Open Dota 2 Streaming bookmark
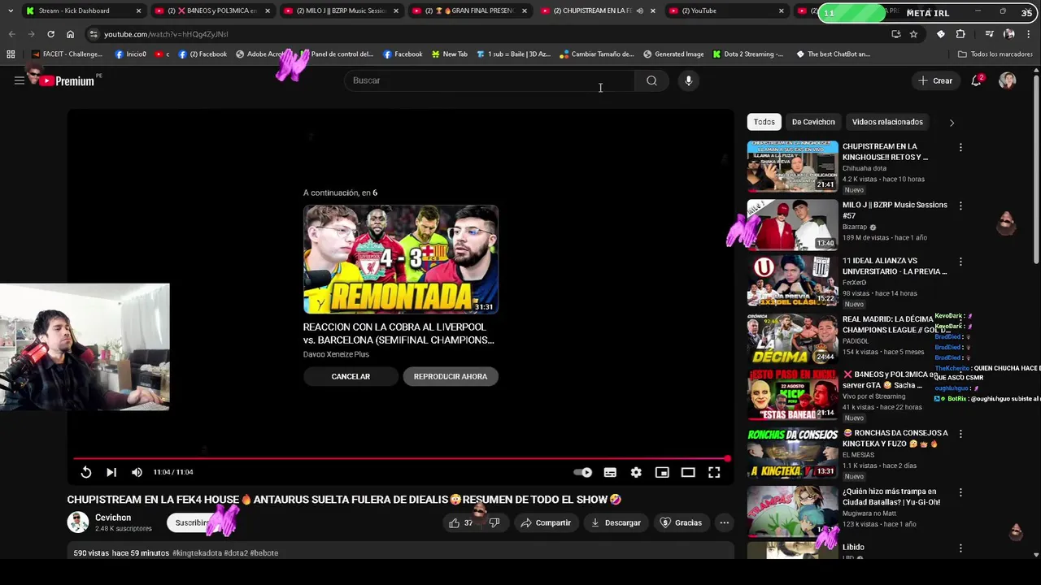Image resolution: width=1041 pixels, height=585 pixels. [x=748, y=54]
